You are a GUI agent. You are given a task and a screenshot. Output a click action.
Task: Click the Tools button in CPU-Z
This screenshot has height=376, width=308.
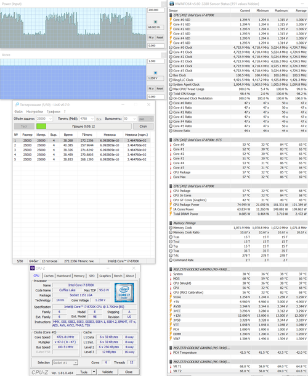pyautogui.click(x=84, y=372)
